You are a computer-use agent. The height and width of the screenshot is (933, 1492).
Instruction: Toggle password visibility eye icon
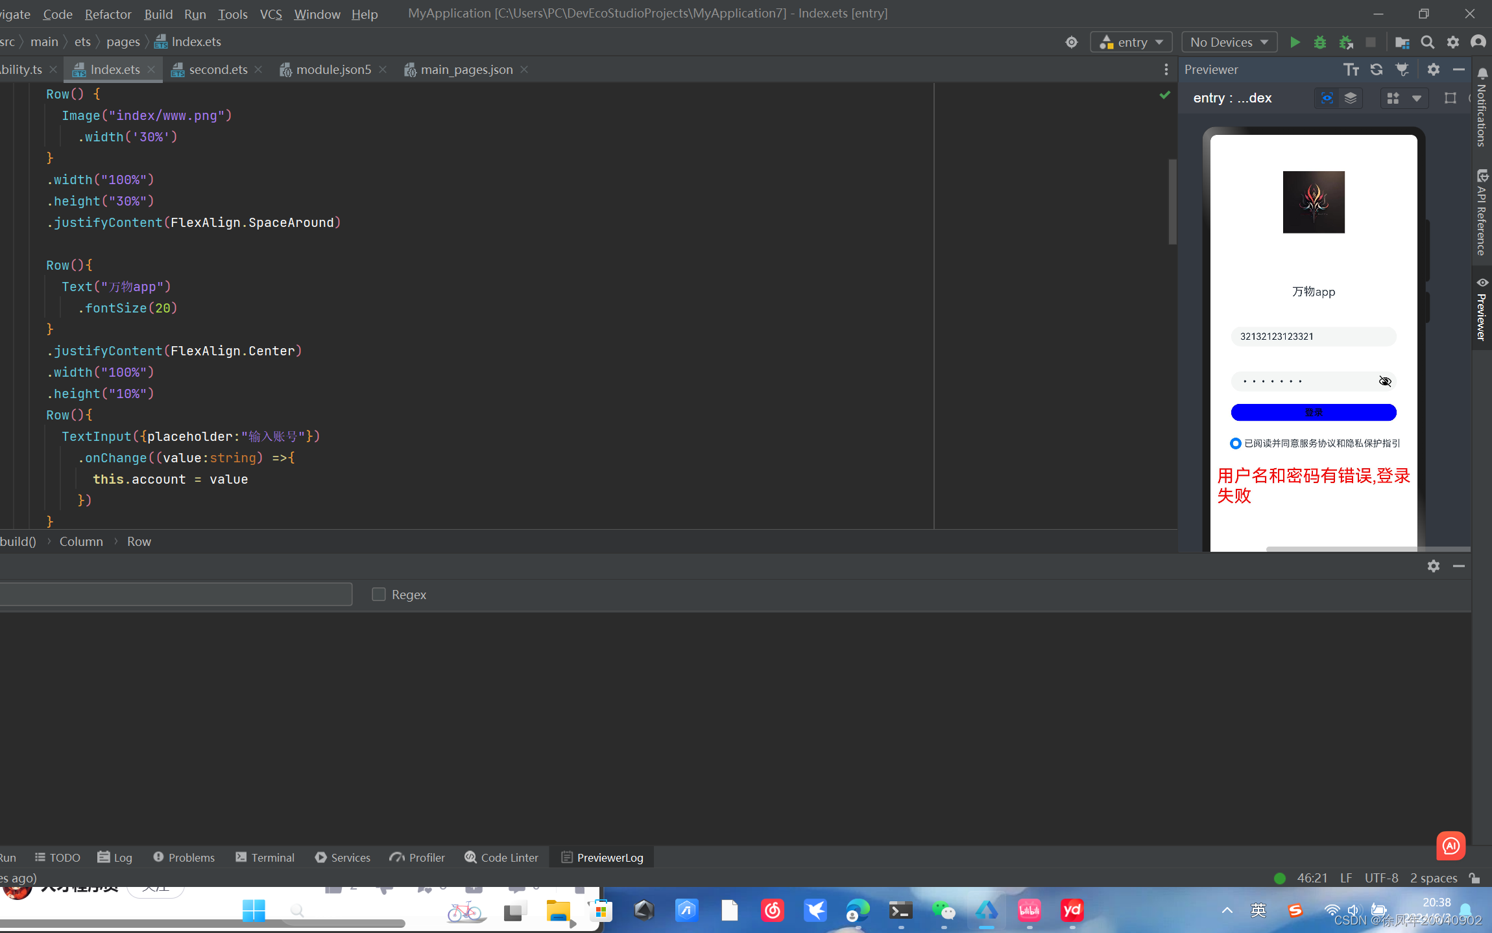[1385, 381]
